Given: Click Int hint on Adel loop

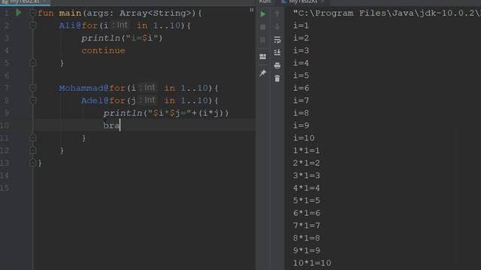Looking at the screenshot, I should coord(148,100).
